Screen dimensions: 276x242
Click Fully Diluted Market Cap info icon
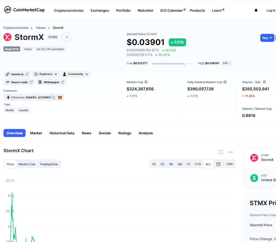point(225,82)
